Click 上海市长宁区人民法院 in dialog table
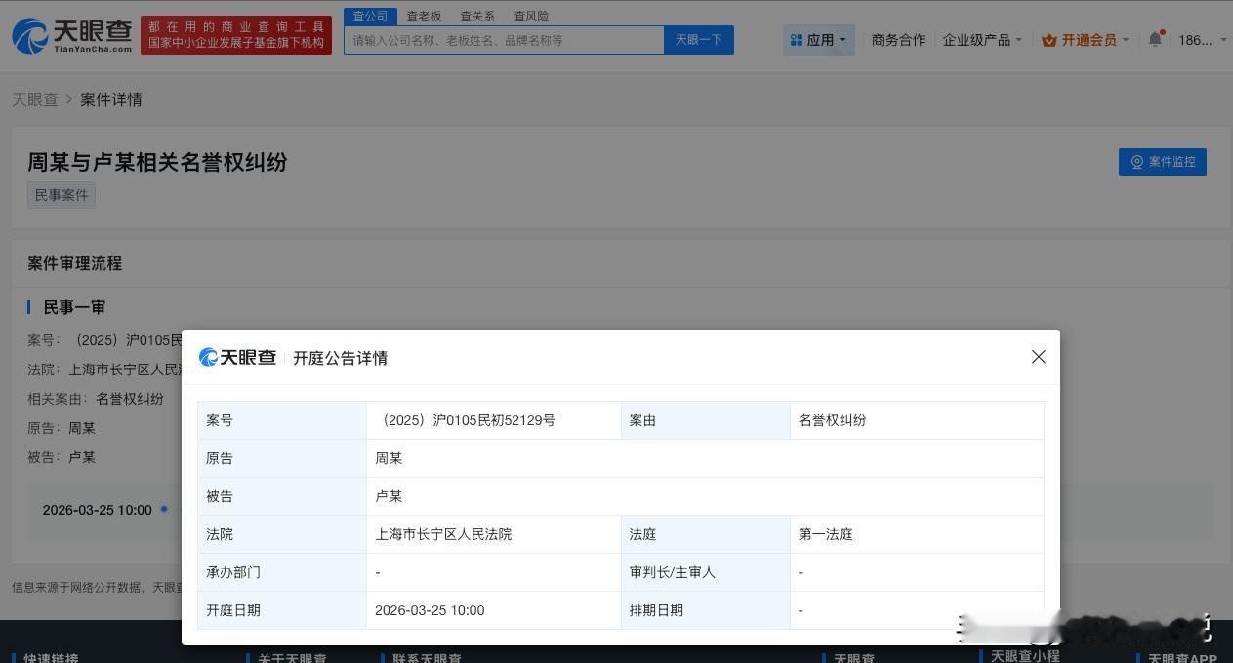 (443, 534)
